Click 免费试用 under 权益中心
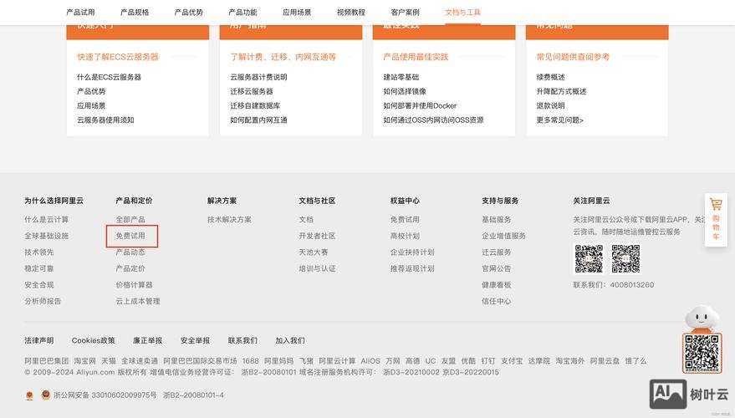 coord(405,219)
